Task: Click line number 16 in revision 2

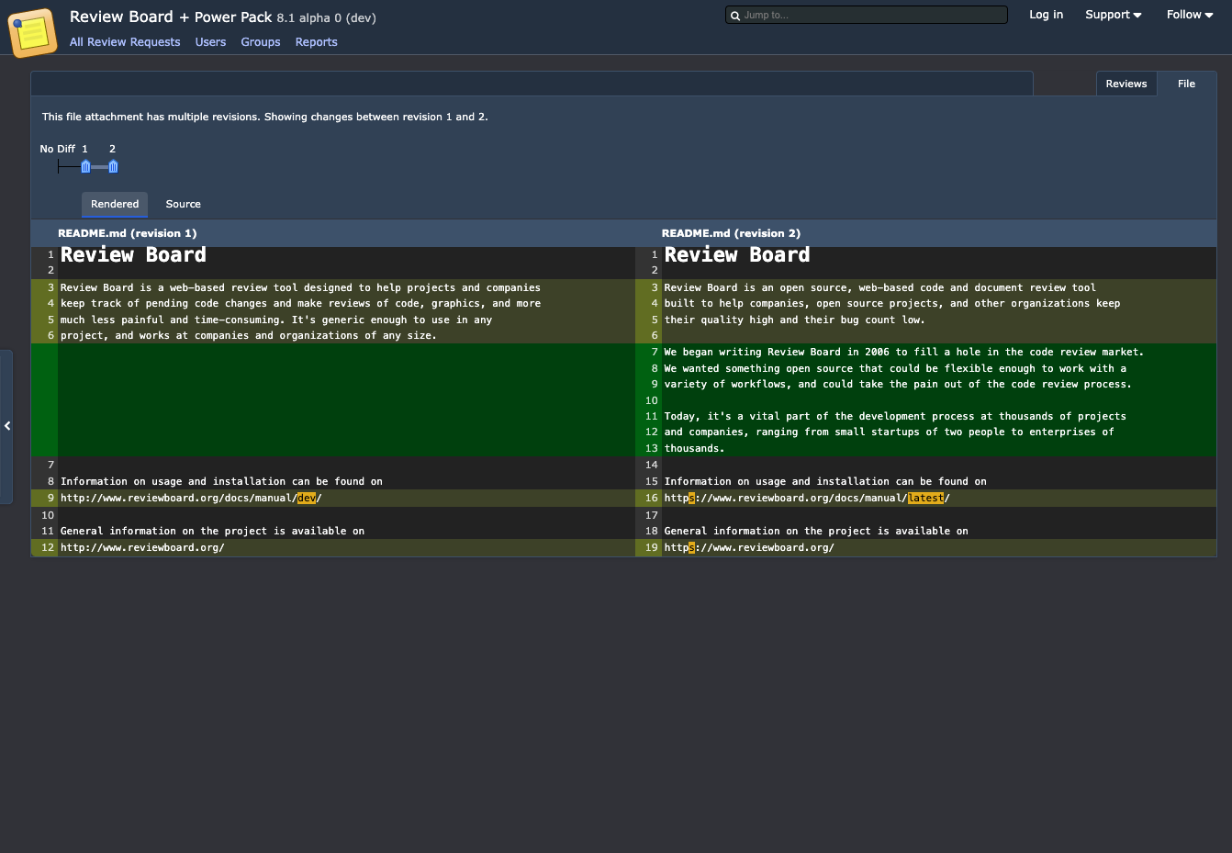Action: click(651, 498)
